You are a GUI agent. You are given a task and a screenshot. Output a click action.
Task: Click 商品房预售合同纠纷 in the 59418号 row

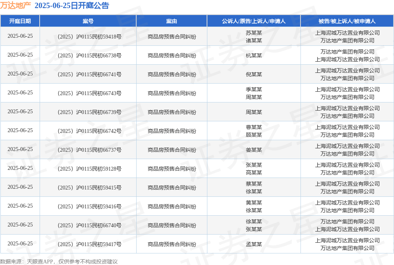pos(172,37)
